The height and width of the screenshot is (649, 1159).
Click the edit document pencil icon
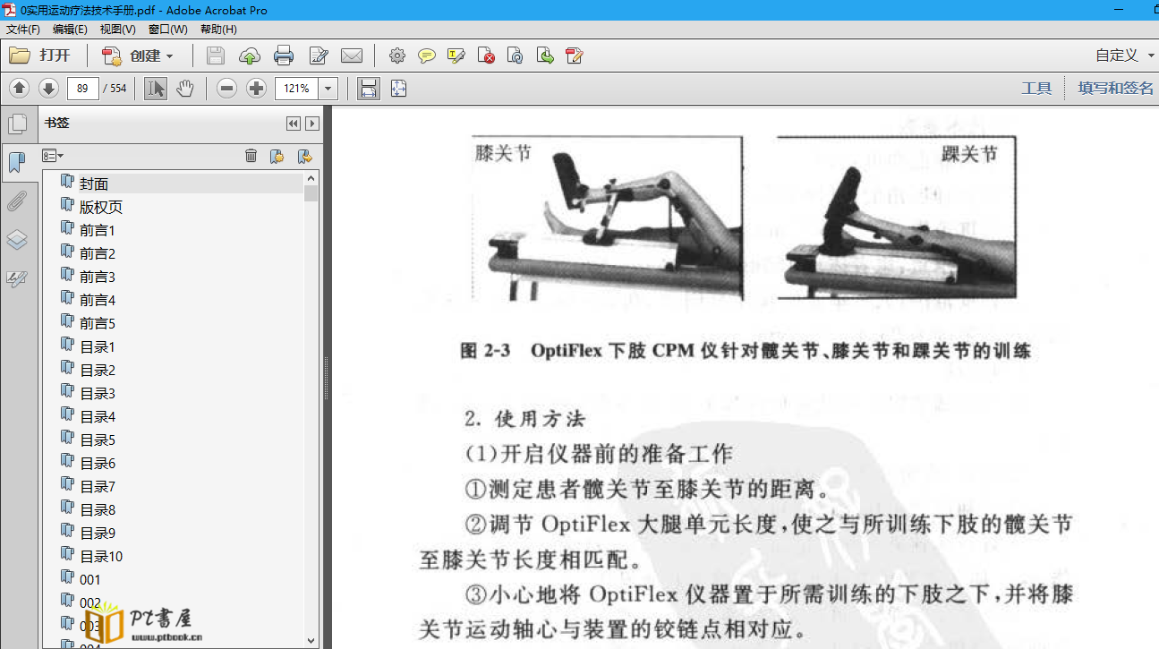(x=319, y=56)
